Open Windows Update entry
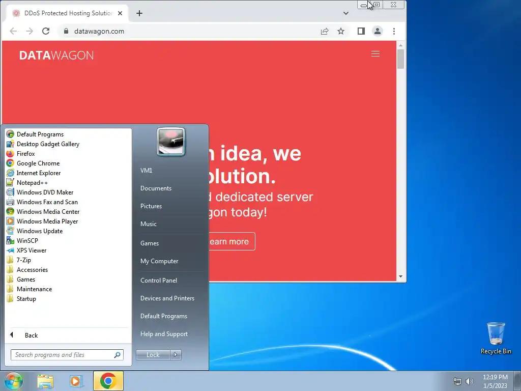 [40, 231]
